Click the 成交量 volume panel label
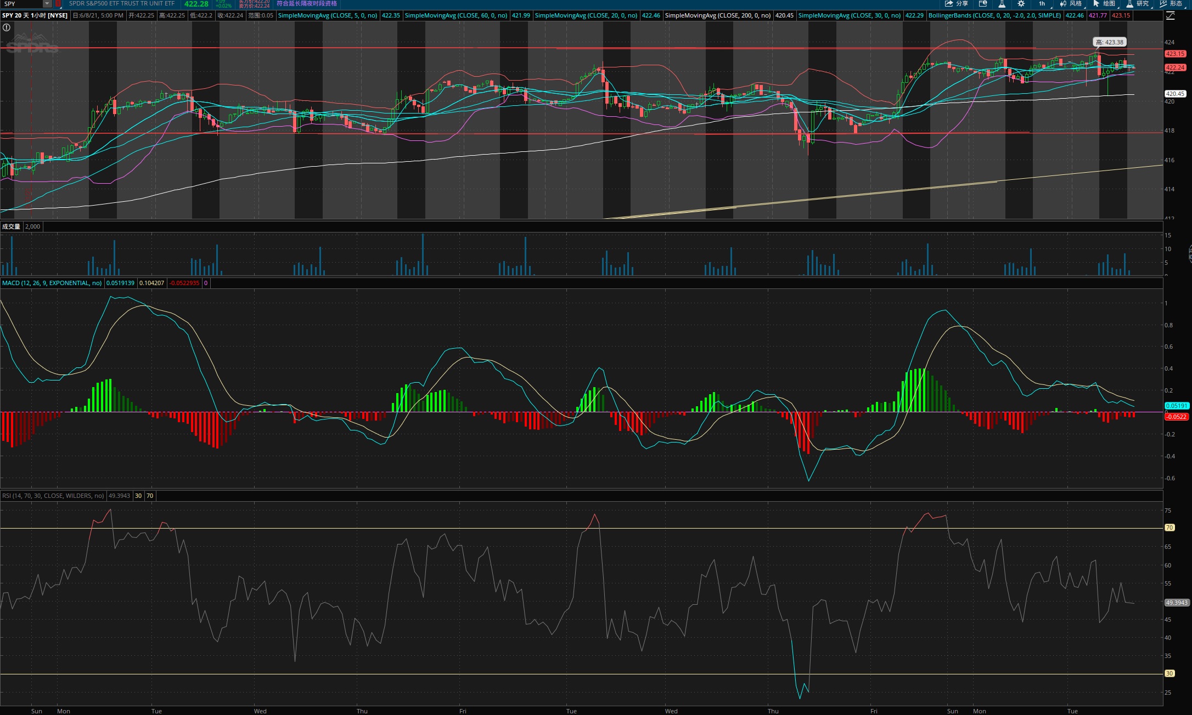 [11, 226]
